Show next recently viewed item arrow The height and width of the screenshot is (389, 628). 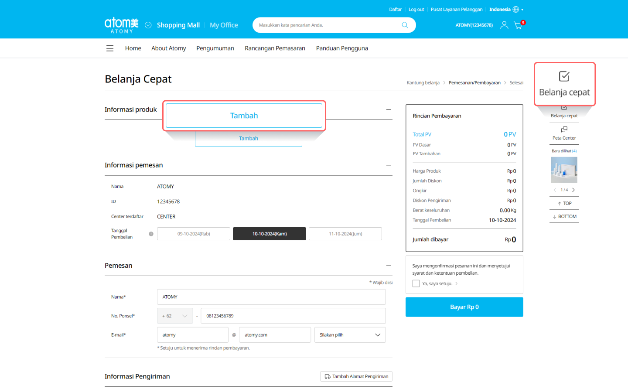coord(573,190)
